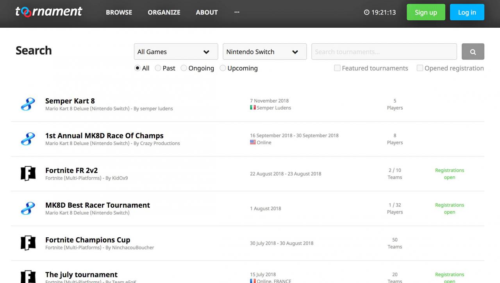
Task: Click the 1 / 32 Players count
Action: pos(395,208)
